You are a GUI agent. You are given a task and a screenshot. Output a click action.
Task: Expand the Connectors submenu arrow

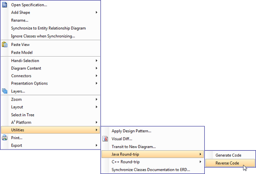pyautogui.click(x=97, y=76)
